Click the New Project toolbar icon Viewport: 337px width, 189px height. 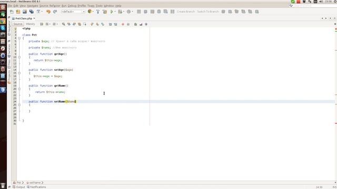[x=18, y=12]
